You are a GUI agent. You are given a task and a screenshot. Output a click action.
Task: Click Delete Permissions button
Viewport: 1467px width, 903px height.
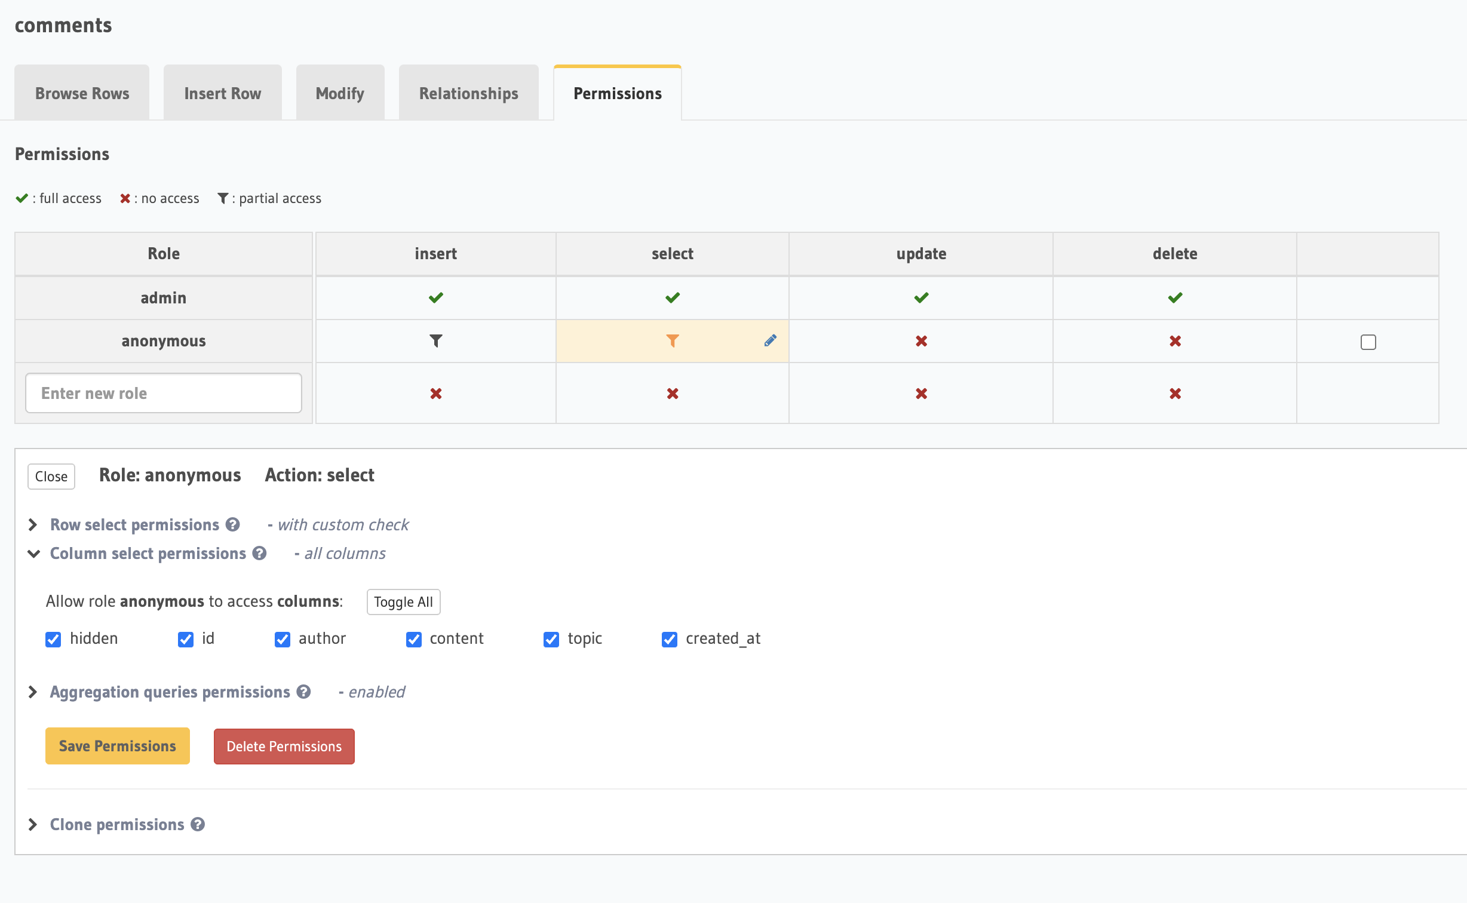click(x=284, y=747)
